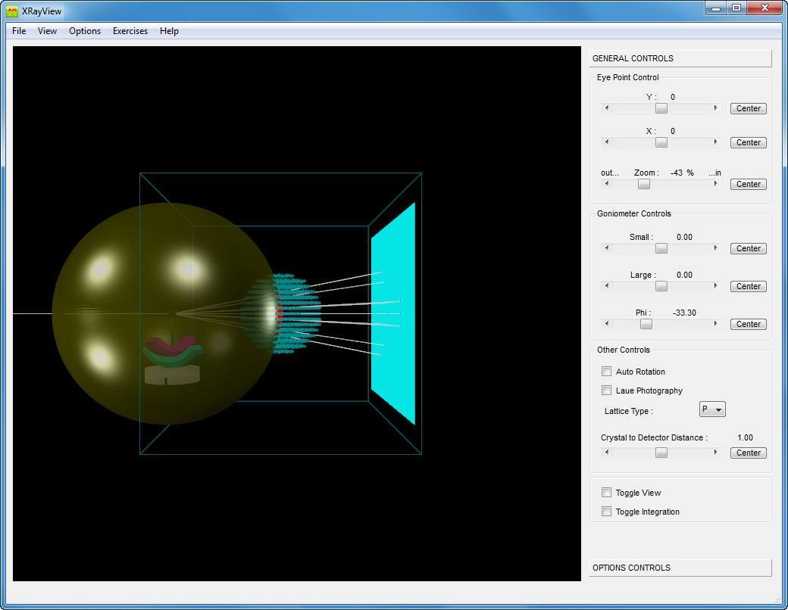Center the Eye Point Y value
The image size is (788, 610).
749,108
